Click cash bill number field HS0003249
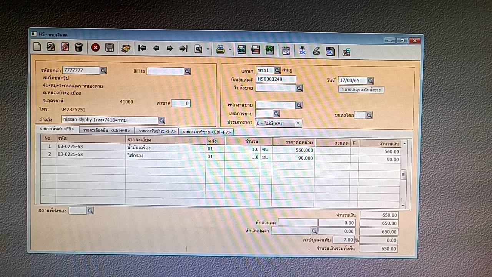The image size is (492, 277). point(276,79)
